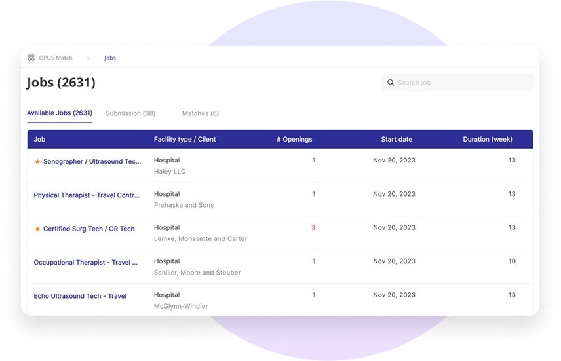Sort by the Start date column header
The image size is (561, 361).
point(397,139)
